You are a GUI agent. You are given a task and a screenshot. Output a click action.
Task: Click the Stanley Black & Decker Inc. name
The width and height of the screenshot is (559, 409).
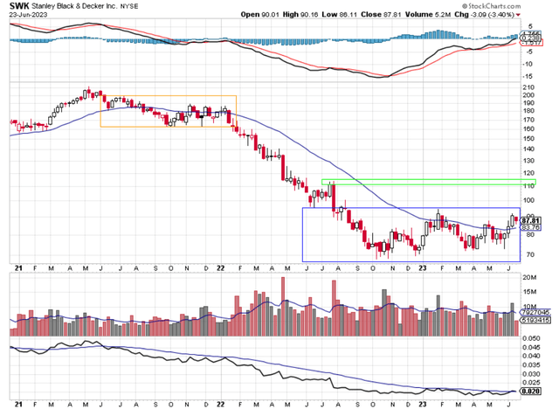pos(74,6)
